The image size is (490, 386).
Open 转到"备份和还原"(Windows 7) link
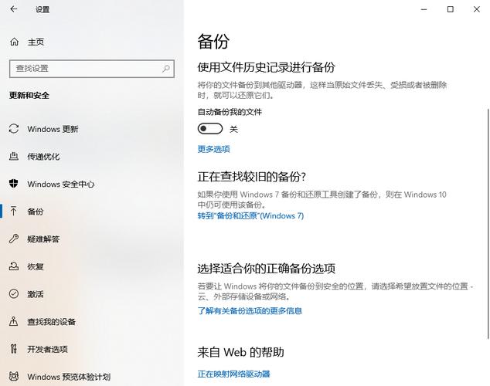click(x=250, y=215)
